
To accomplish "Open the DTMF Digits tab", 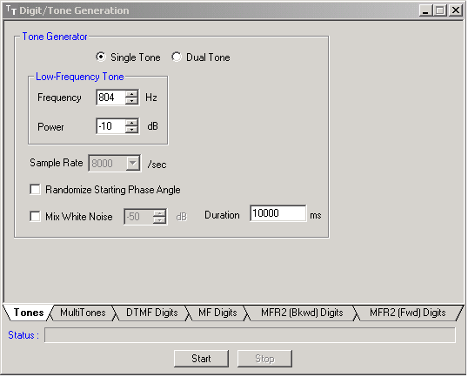I will pyautogui.click(x=151, y=313).
